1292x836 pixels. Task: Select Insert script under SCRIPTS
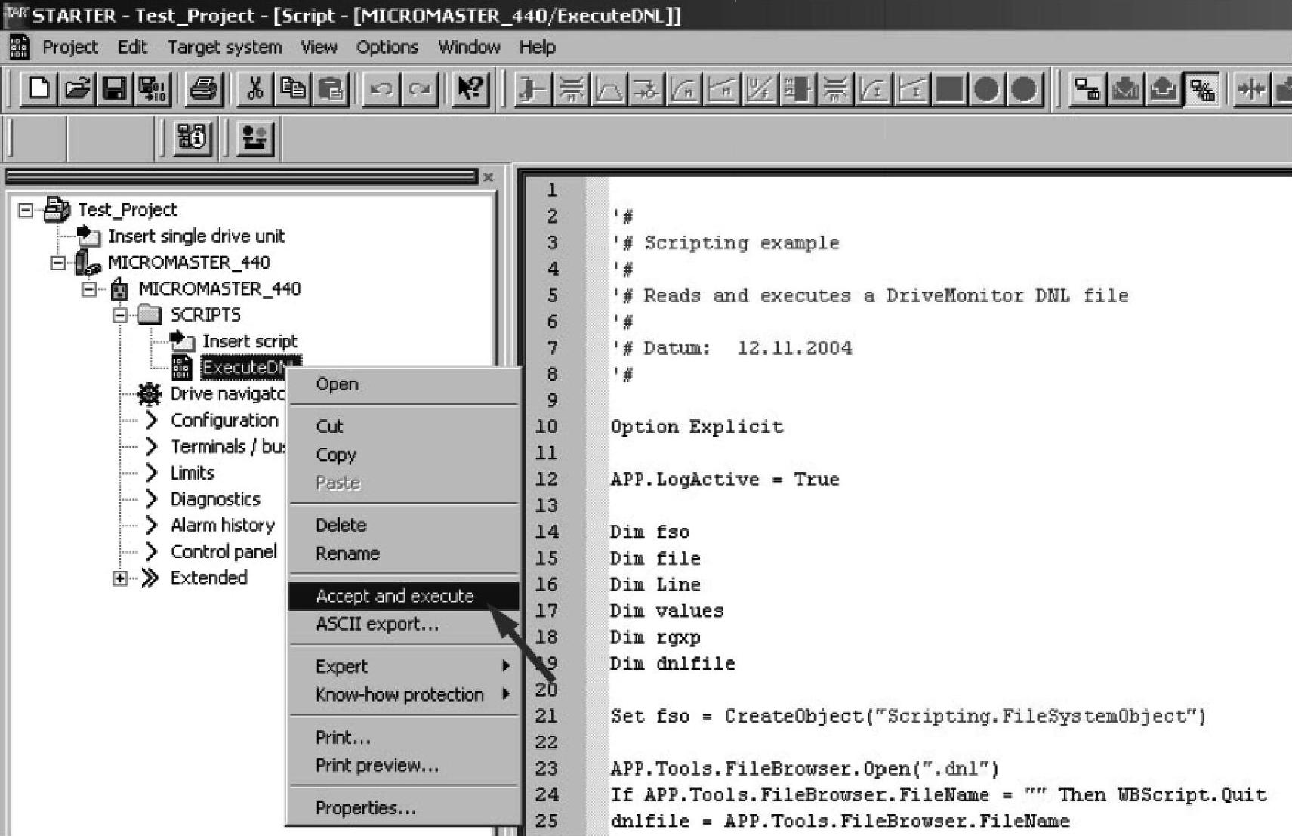(250, 341)
